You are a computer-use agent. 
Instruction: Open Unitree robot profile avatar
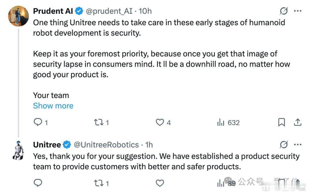pos(18,150)
